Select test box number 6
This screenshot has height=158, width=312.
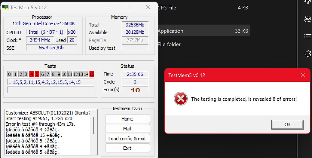pos(42,74)
